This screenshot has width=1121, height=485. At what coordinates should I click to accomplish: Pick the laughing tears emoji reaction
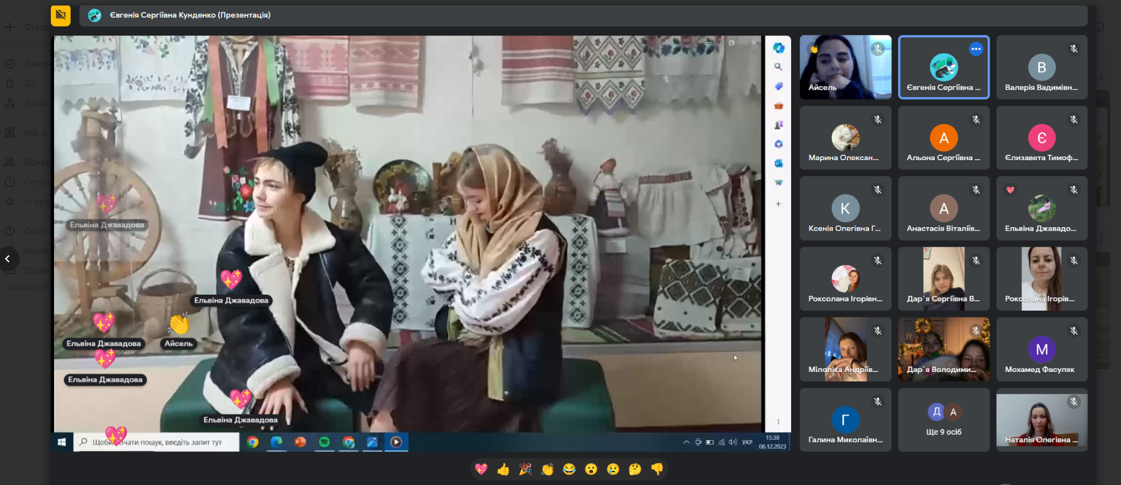(x=569, y=469)
